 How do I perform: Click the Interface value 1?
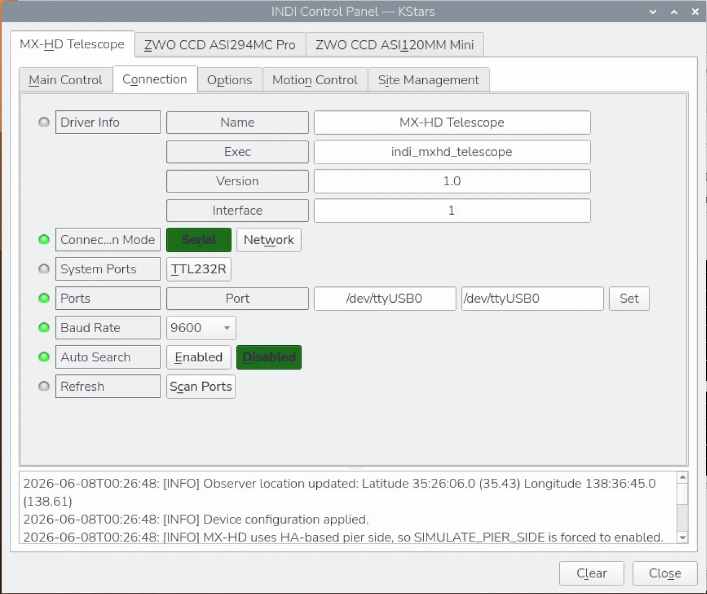[x=452, y=210]
